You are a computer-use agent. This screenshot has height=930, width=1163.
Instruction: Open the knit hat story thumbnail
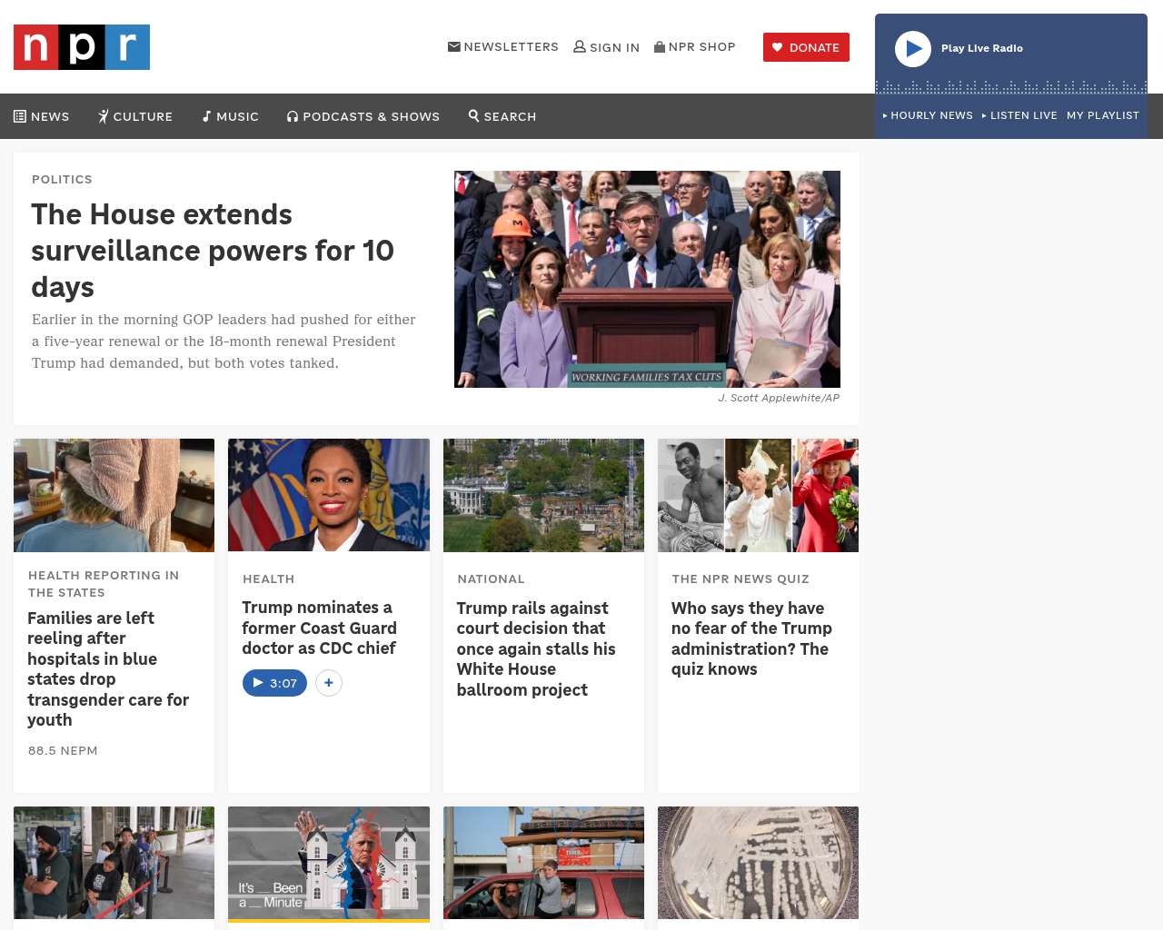[114, 495]
